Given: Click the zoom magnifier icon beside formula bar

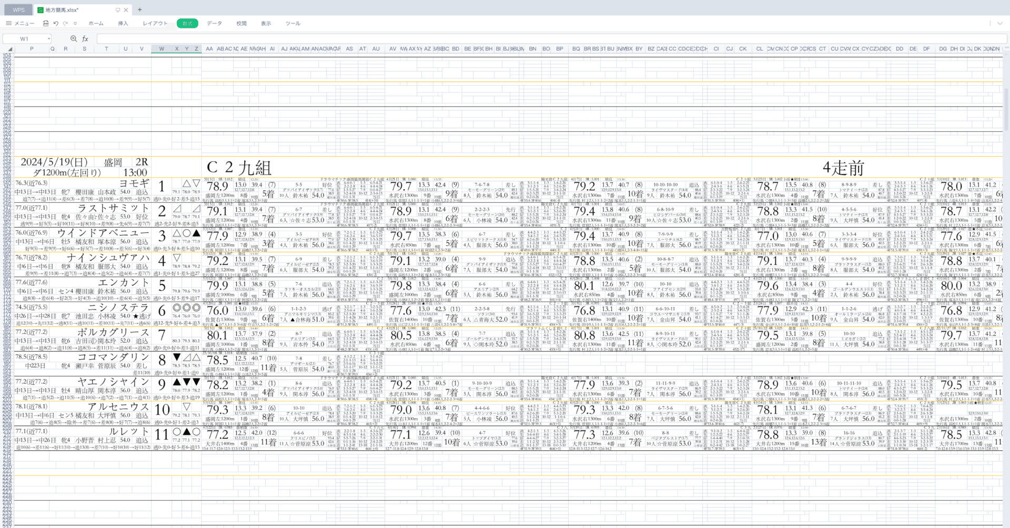Looking at the screenshot, I should click(x=74, y=38).
